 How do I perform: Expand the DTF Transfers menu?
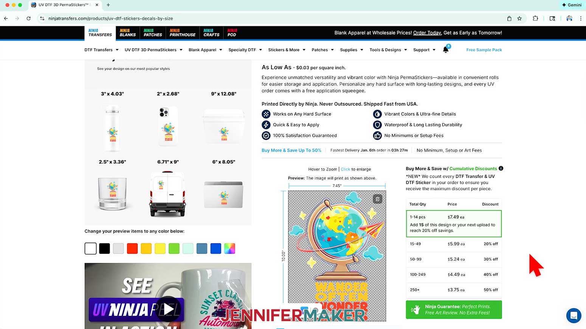tap(101, 50)
